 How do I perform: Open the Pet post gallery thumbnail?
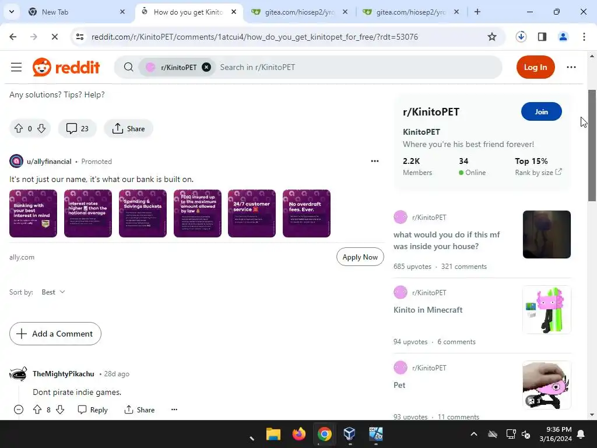pos(547,385)
